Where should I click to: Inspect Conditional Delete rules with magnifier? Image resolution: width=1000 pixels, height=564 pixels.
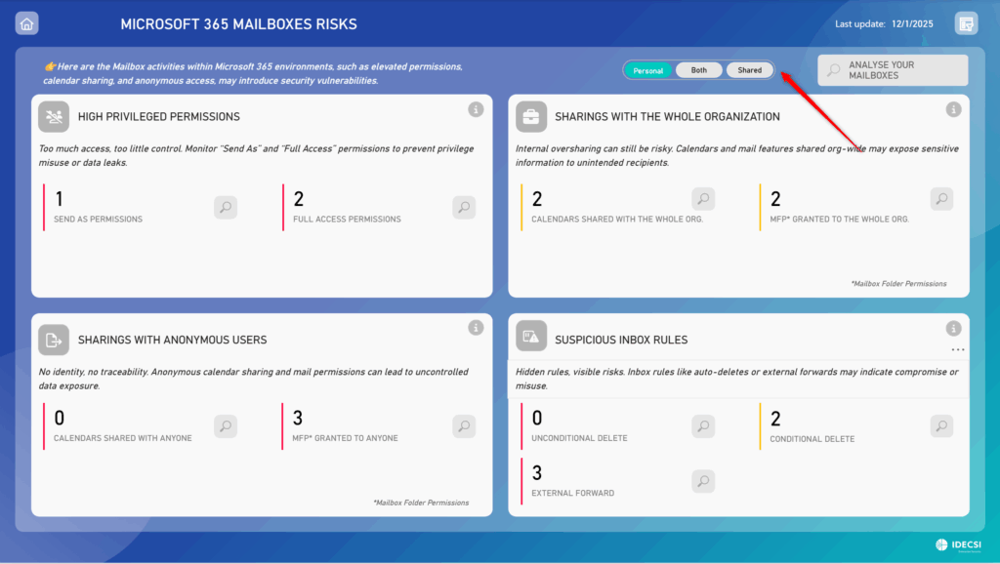(941, 425)
